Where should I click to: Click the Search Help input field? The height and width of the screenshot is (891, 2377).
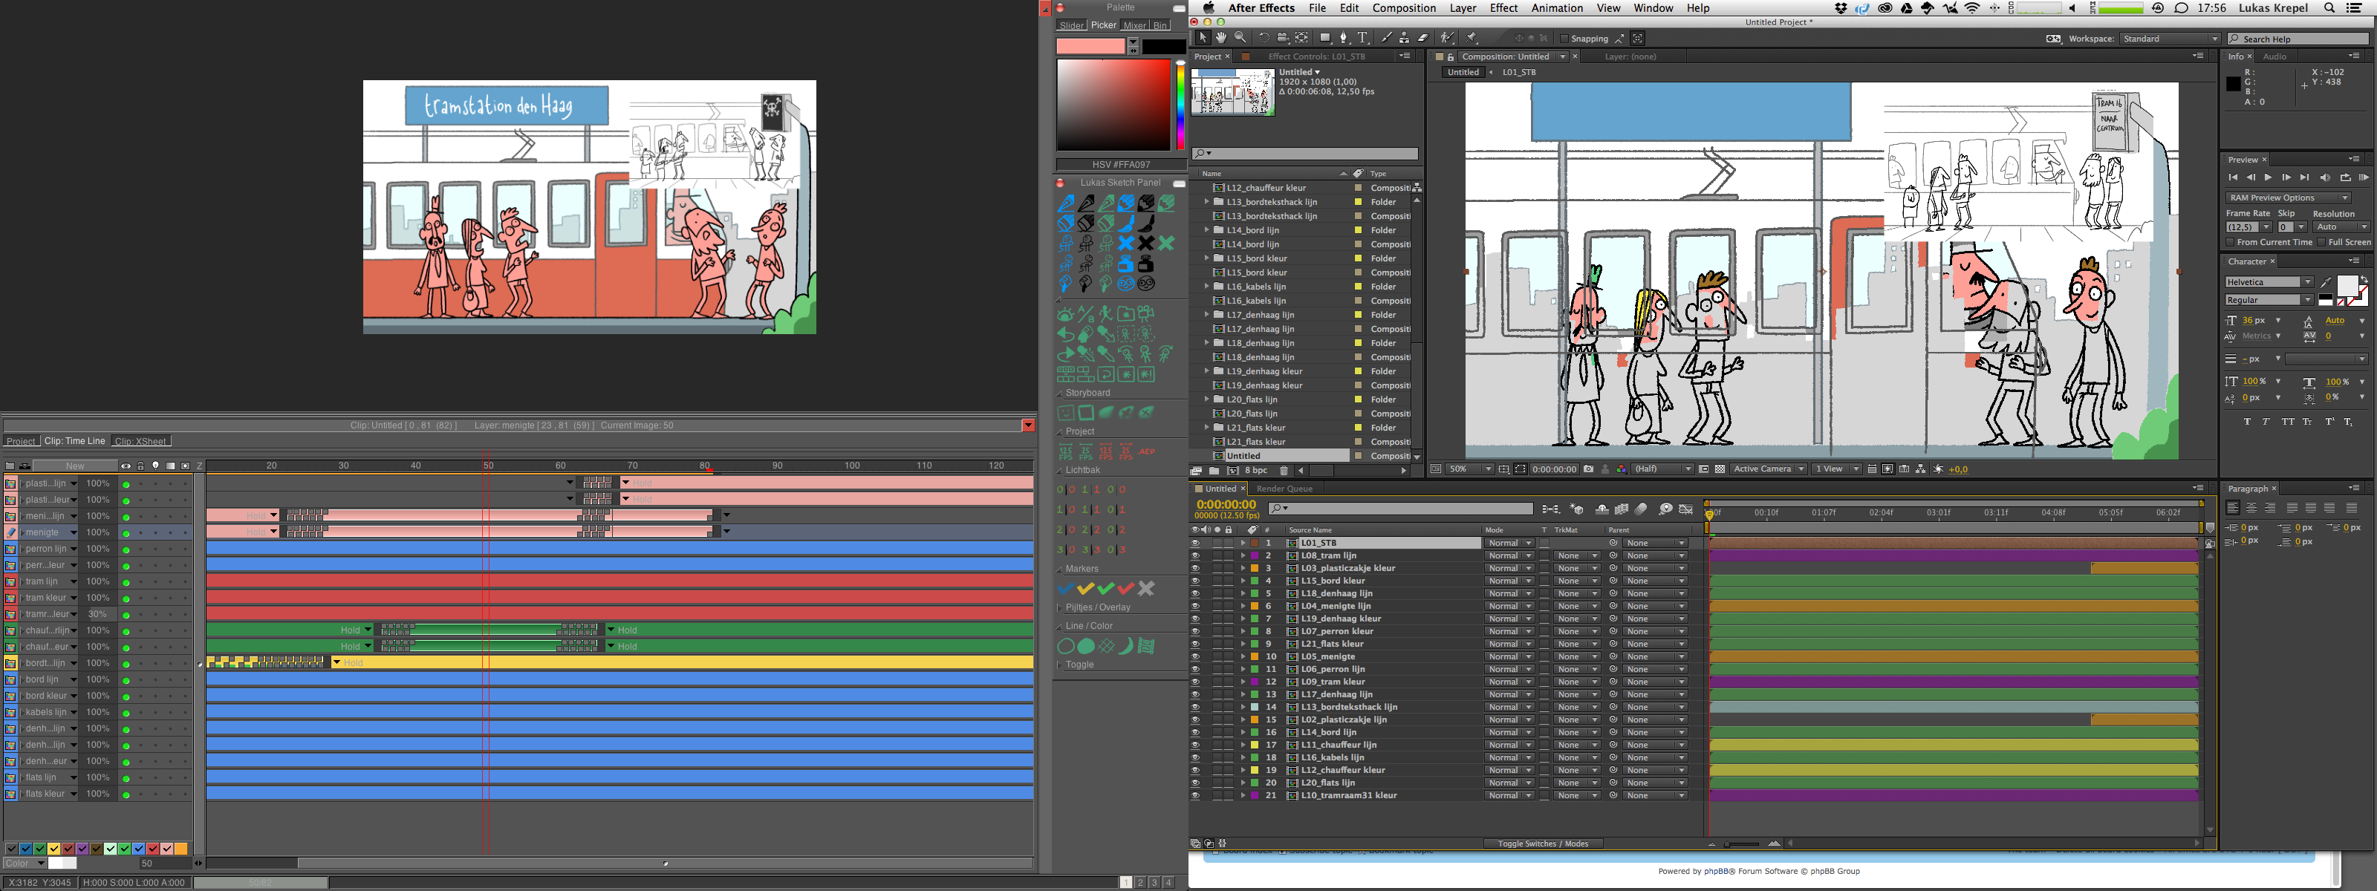tap(2297, 39)
